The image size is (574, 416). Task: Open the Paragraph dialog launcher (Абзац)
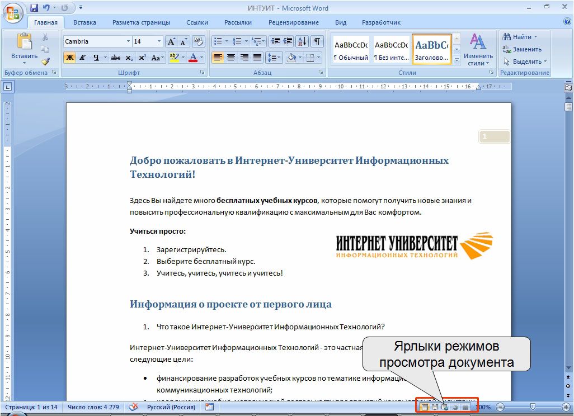(321, 73)
